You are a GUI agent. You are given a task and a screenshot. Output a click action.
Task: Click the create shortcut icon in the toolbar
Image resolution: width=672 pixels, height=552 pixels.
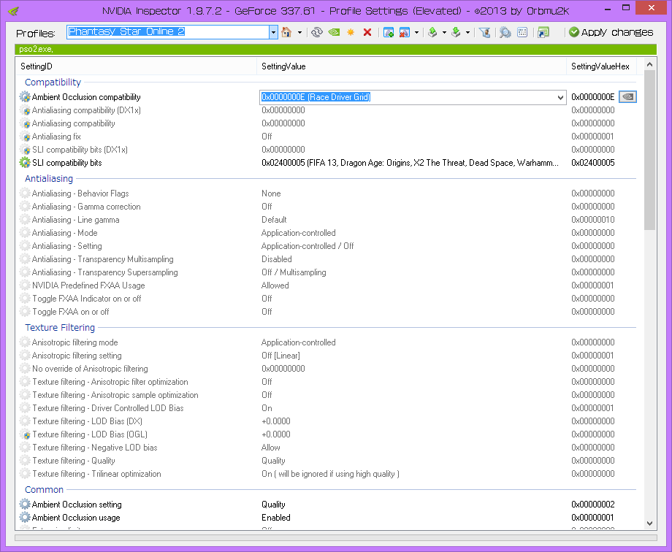click(x=543, y=32)
